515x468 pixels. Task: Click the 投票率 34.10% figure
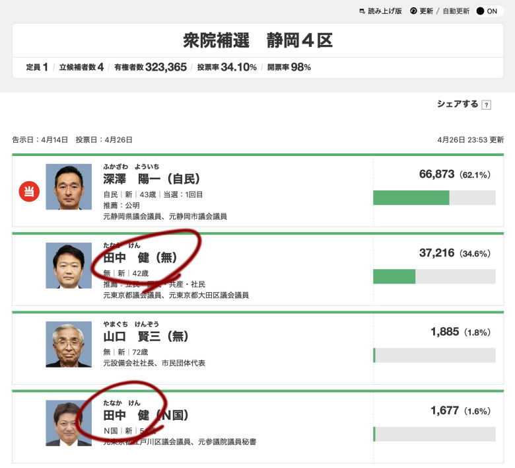[226, 67]
